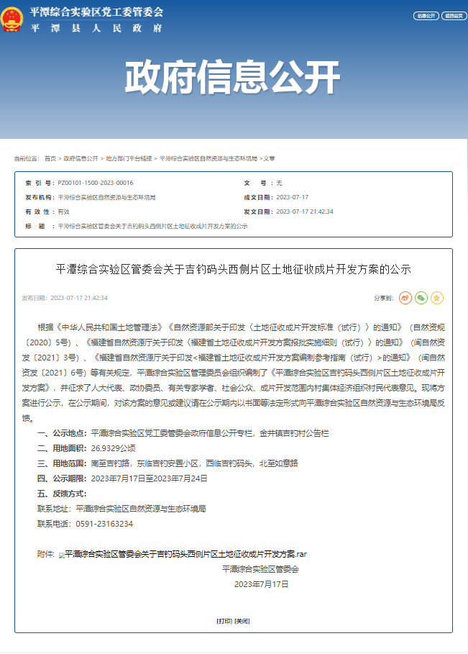Click 平潭综合实验区党工委管委会 header title
This screenshot has width=468, height=654.
pos(96,12)
